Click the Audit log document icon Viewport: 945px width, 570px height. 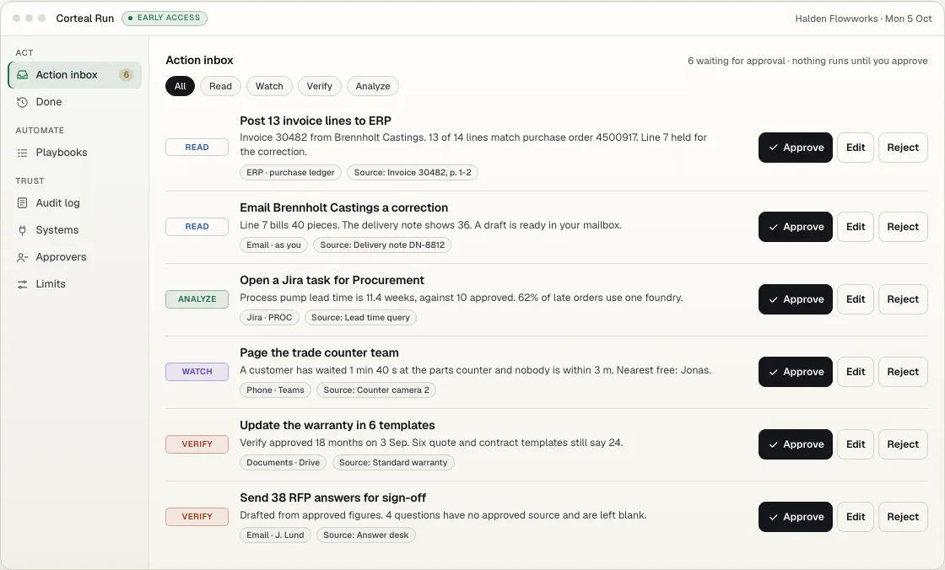pos(22,203)
